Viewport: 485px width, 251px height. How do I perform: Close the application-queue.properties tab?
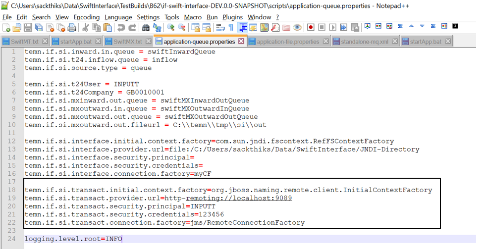pyautogui.click(x=241, y=42)
